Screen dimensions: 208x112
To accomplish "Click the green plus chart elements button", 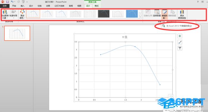I will click(180, 36).
